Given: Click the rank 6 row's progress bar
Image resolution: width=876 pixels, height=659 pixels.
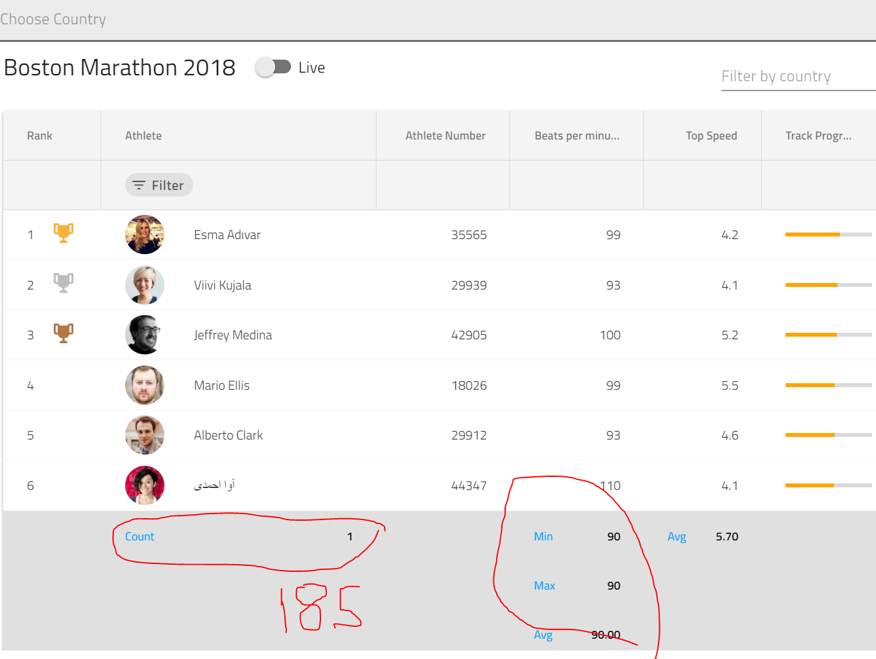Looking at the screenshot, I should pos(829,485).
